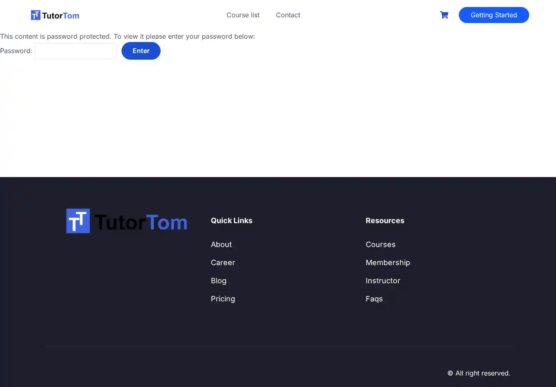Focus the Password input field
The width and height of the screenshot is (556, 387).
76,51
